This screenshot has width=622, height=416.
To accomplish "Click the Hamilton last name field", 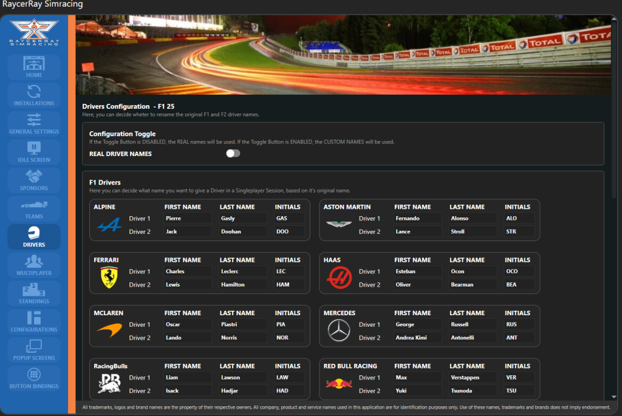I will coord(242,285).
